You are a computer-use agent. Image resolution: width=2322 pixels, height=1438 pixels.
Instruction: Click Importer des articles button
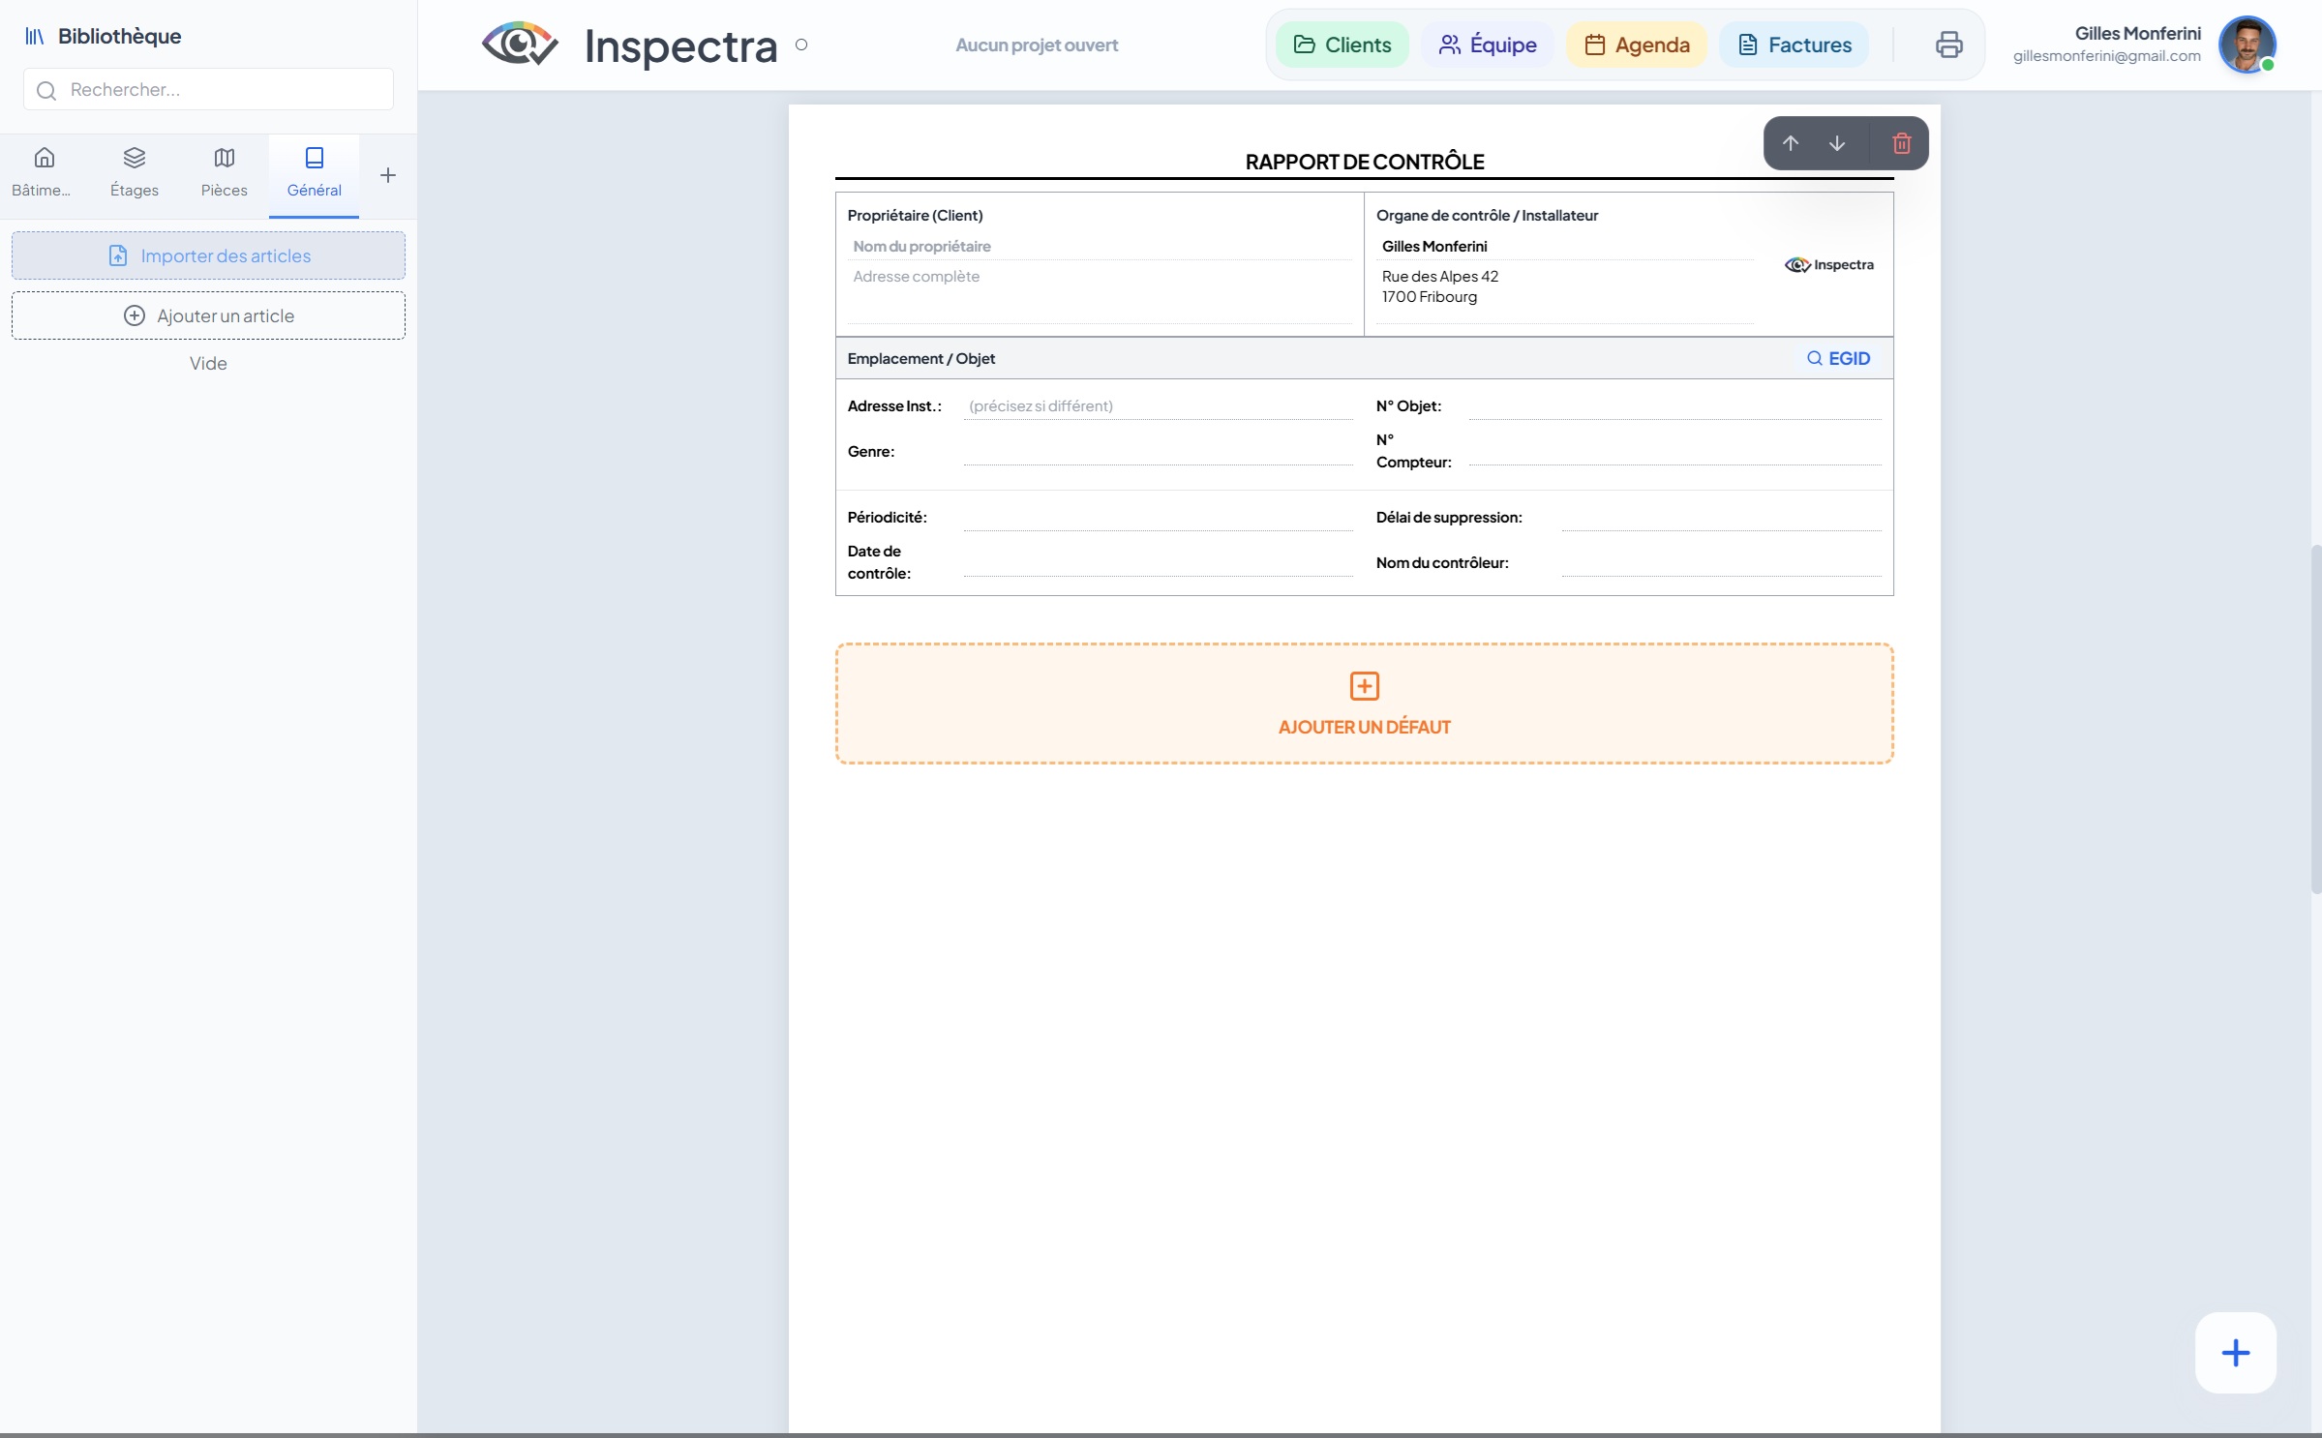pyautogui.click(x=208, y=255)
